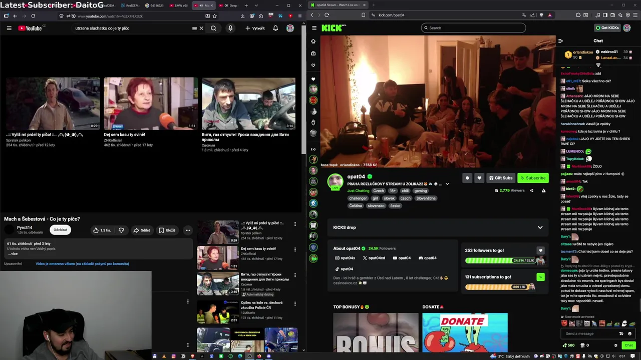Click the subscriptions goal progress bar
Screen dimensions: 641x360
pyautogui.click(x=499, y=287)
